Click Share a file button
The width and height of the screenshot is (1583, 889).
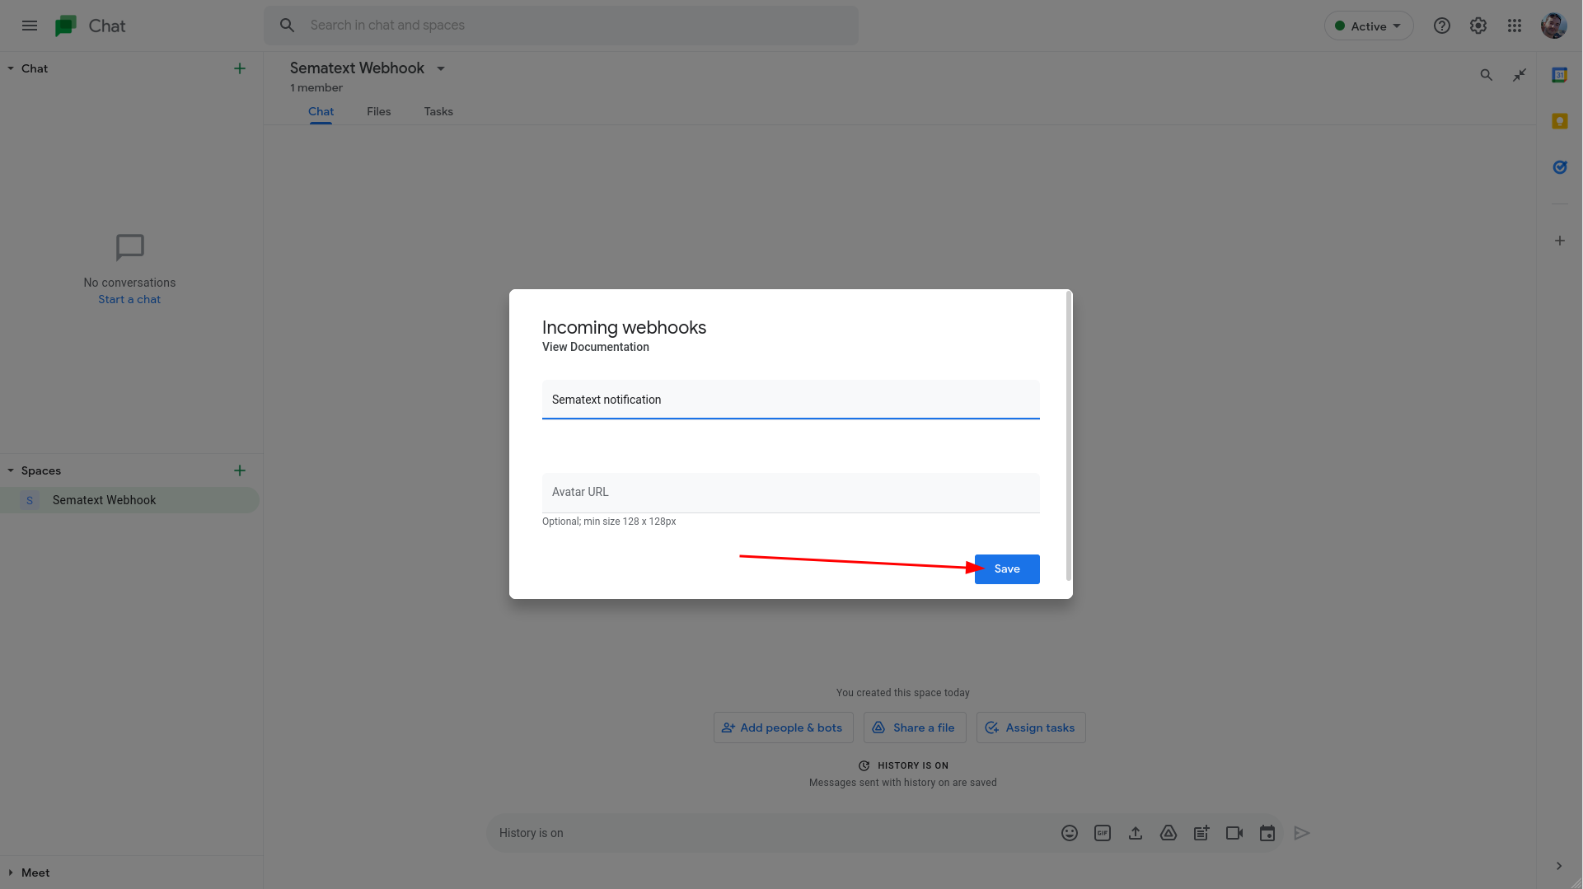pos(914,728)
